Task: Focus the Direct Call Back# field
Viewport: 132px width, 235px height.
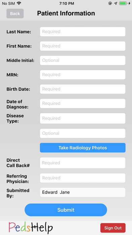Action: 82,163
